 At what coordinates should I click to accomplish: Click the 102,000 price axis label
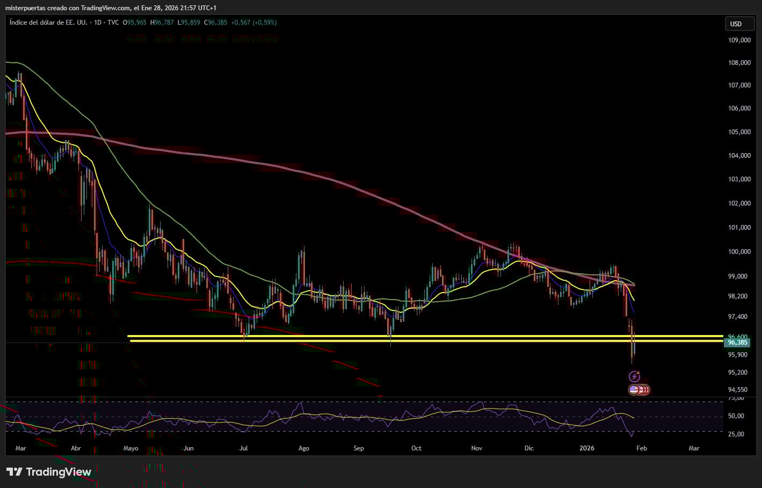(x=739, y=203)
